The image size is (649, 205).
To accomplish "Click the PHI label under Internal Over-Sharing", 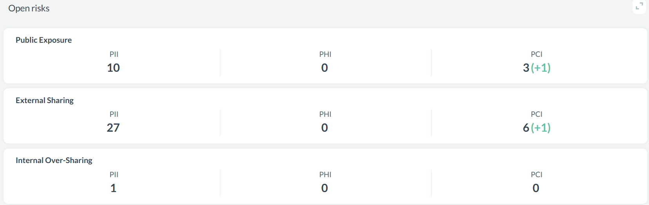I will (325, 174).
